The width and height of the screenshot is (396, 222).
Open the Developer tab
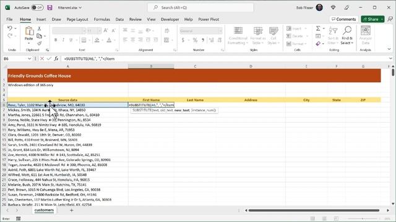click(170, 19)
